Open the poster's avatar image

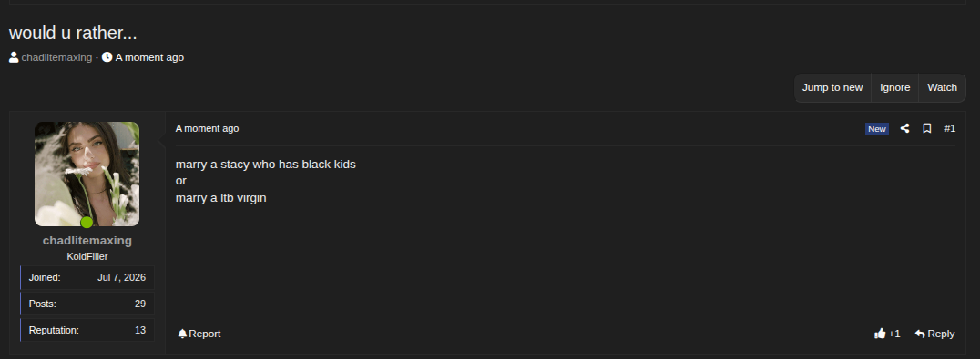87,174
